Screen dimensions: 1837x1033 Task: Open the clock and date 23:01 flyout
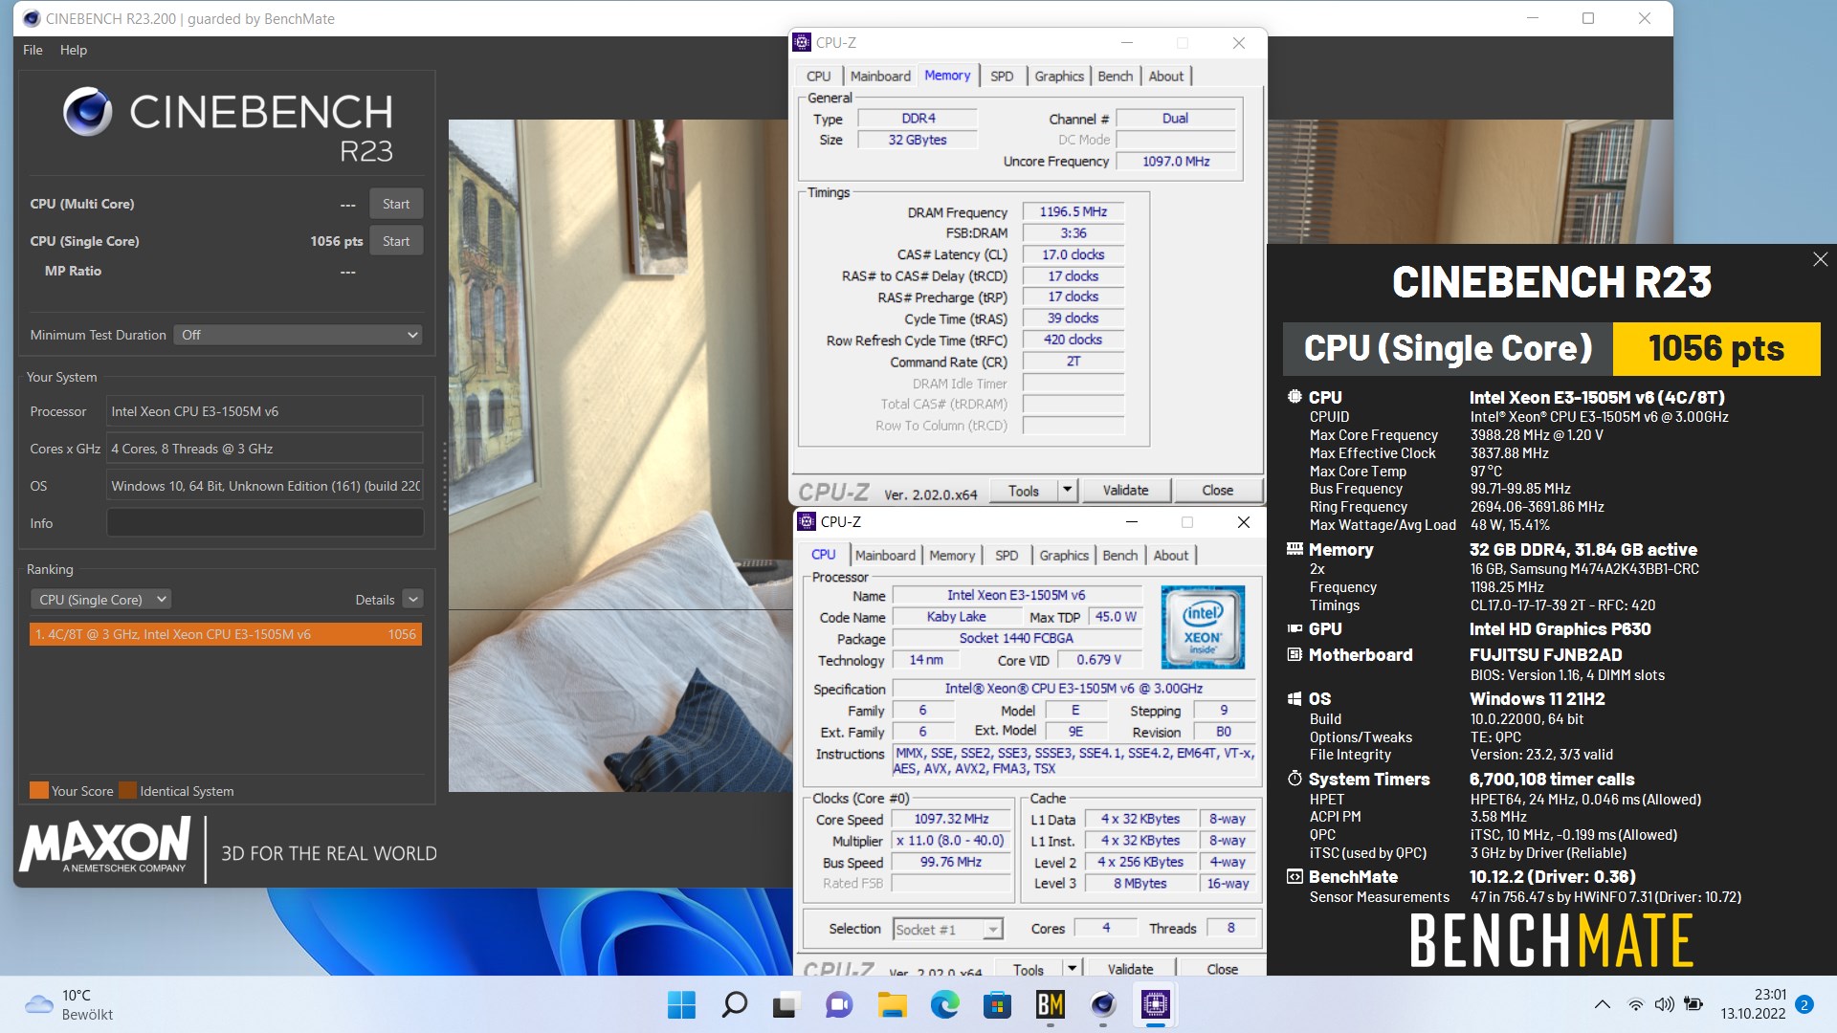coord(1754,1004)
